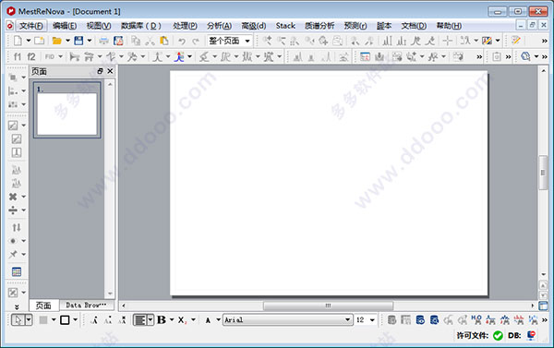Click the H2O molecule icon

tap(476, 319)
